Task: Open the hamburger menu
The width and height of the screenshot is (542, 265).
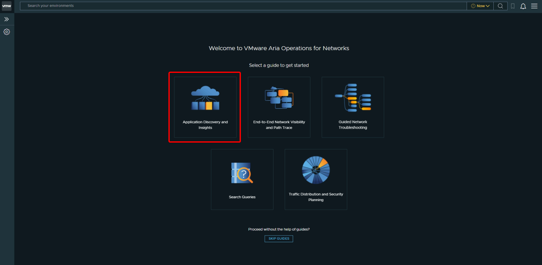Action: pyautogui.click(x=534, y=6)
